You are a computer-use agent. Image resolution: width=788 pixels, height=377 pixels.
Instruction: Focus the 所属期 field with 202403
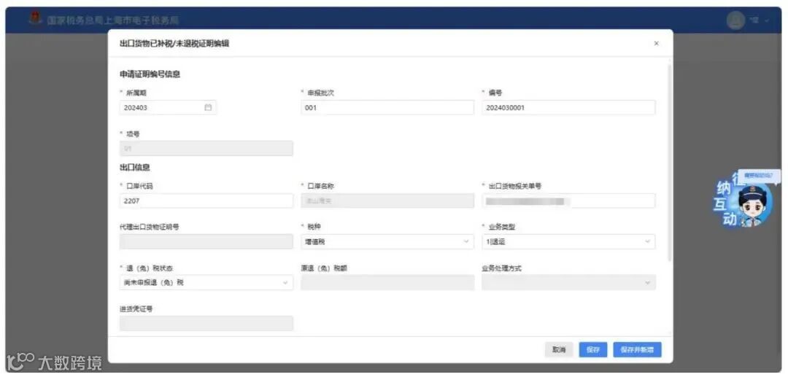pos(168,107)
